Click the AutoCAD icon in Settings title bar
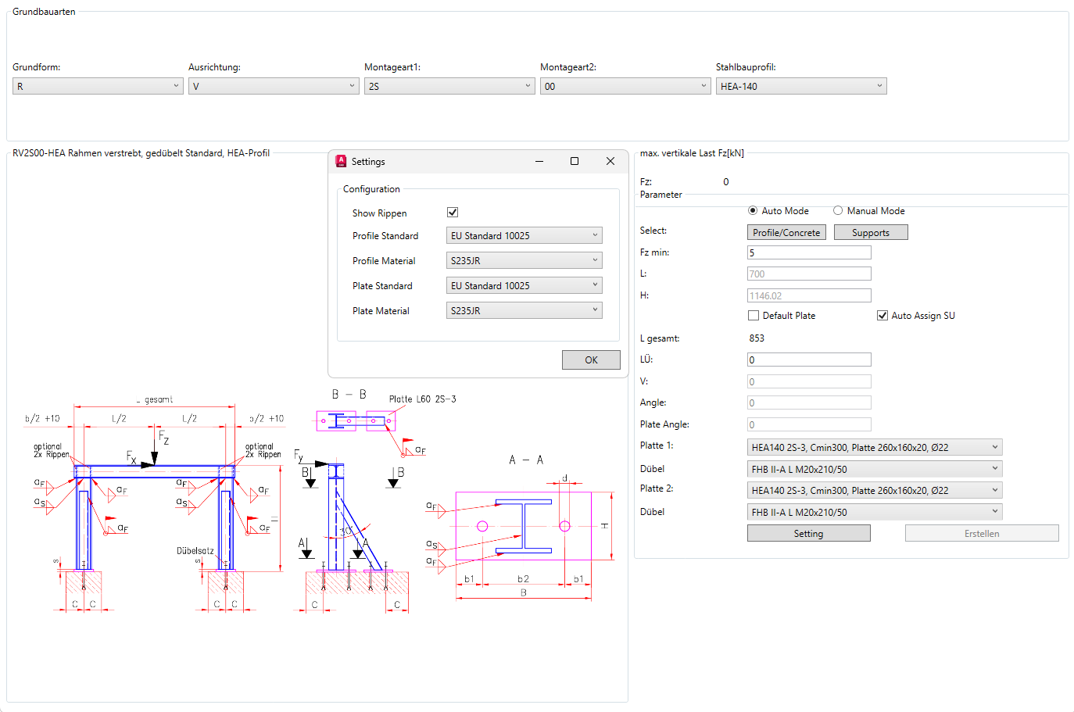 click(341, 161)
